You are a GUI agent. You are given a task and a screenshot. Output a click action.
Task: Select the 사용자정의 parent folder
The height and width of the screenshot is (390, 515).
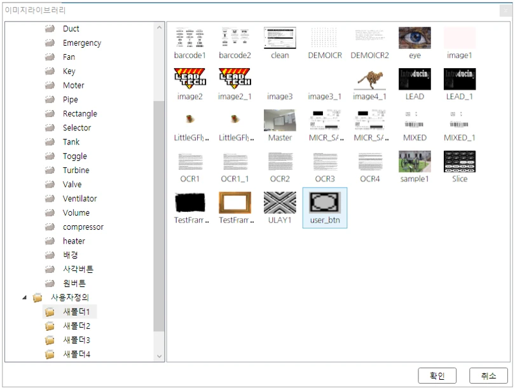tap(70, 298)
